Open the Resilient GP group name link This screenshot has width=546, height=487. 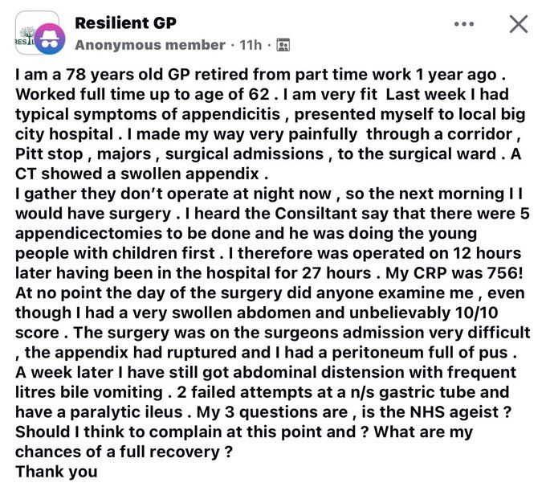click(x=126, y=23)
